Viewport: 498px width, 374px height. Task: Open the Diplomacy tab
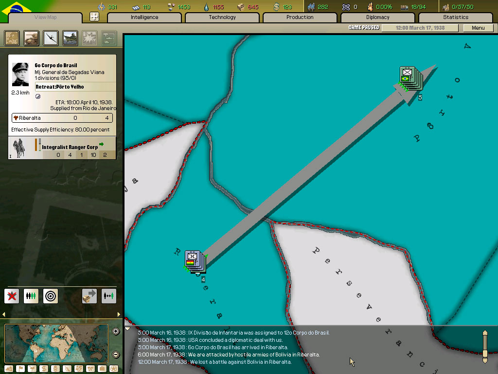click(378, 18)
